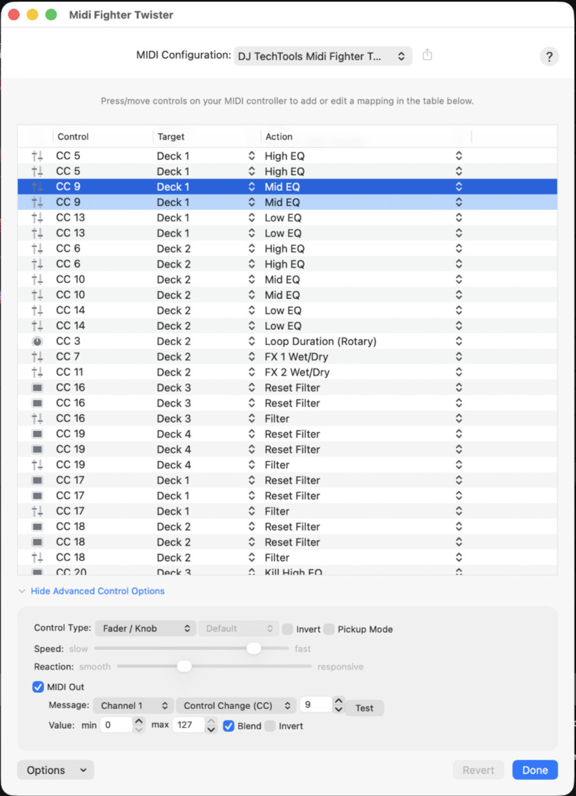The image size is (576, 796).
Task: Click fader icon for CC 19 Filter row
Action: [x=37, y=465]
